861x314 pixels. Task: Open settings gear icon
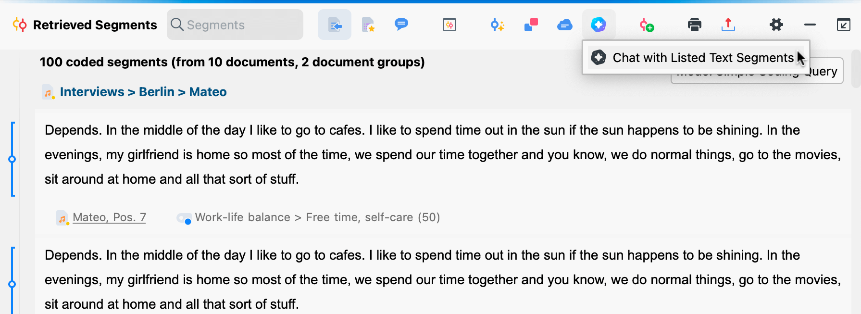pyautogui.click(x=776, y=25)
